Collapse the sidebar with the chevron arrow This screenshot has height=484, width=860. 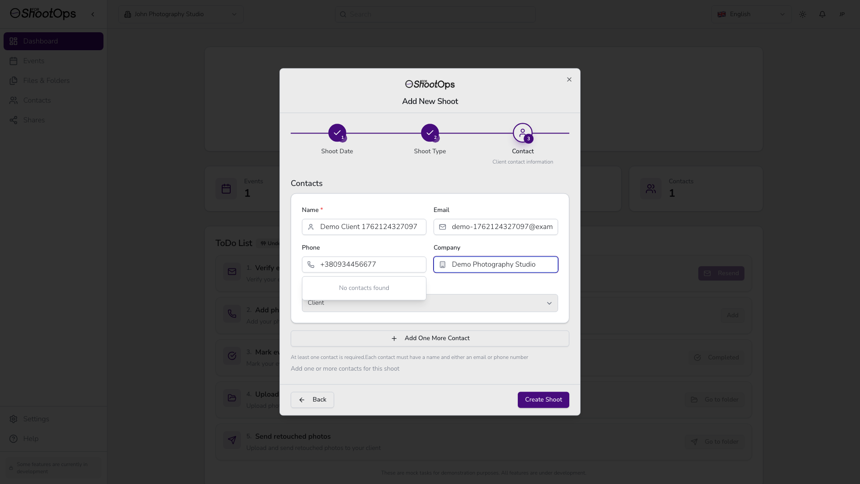93,14
